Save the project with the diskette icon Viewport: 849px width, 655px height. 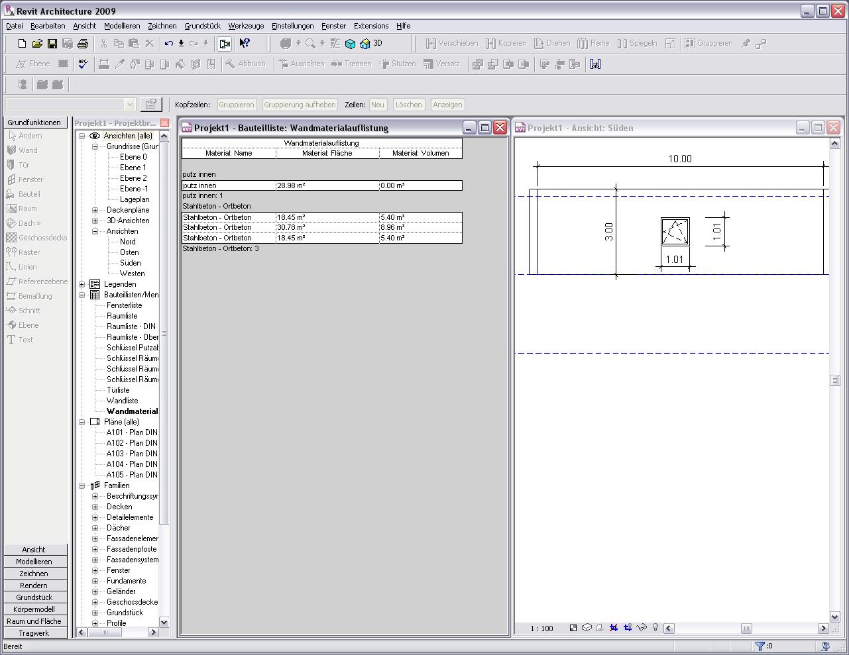click(x=52, y=44)
